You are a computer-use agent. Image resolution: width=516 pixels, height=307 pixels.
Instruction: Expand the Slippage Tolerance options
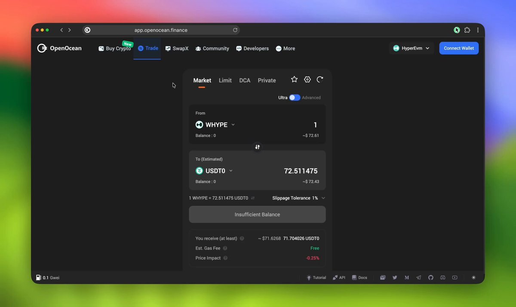point(299,198)
